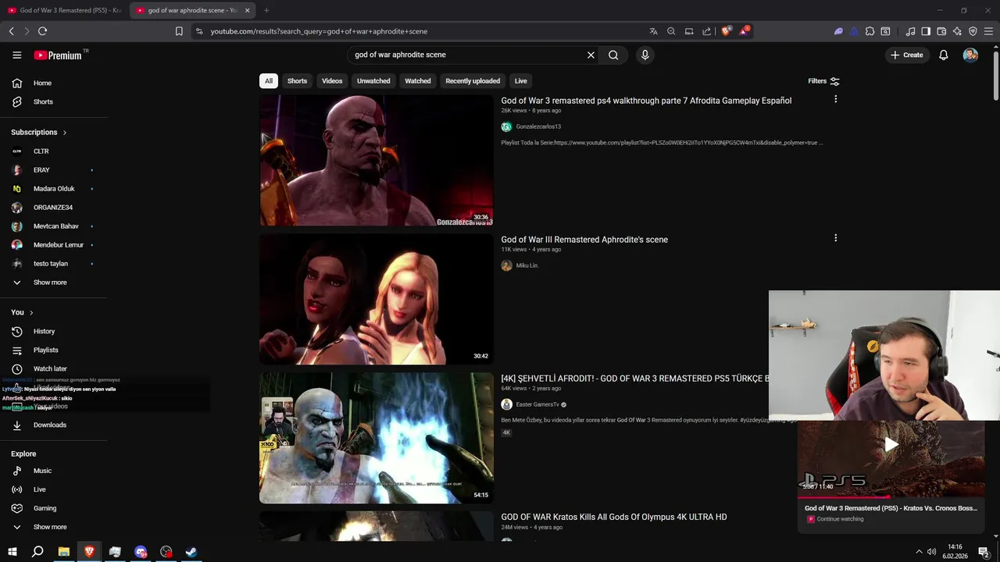Screen dimensions: 1000x562
Task: Play the miniplayer video
Action: [x=891, y=445]
